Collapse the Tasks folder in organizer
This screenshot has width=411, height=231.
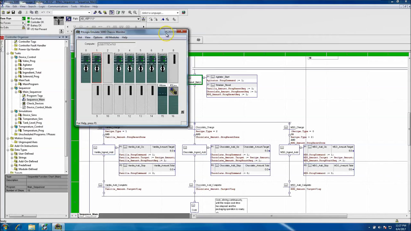coord(8,53)
